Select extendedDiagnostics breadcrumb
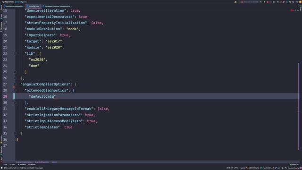 (x=42, y=162)
